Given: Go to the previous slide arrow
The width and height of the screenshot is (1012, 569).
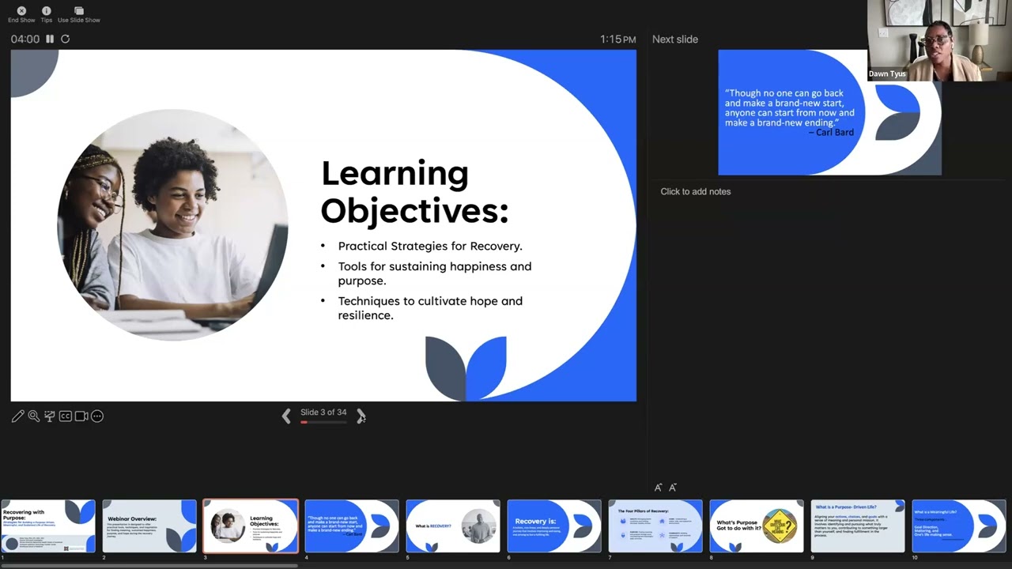Looking at the screenshot, I should click(286, 416).
